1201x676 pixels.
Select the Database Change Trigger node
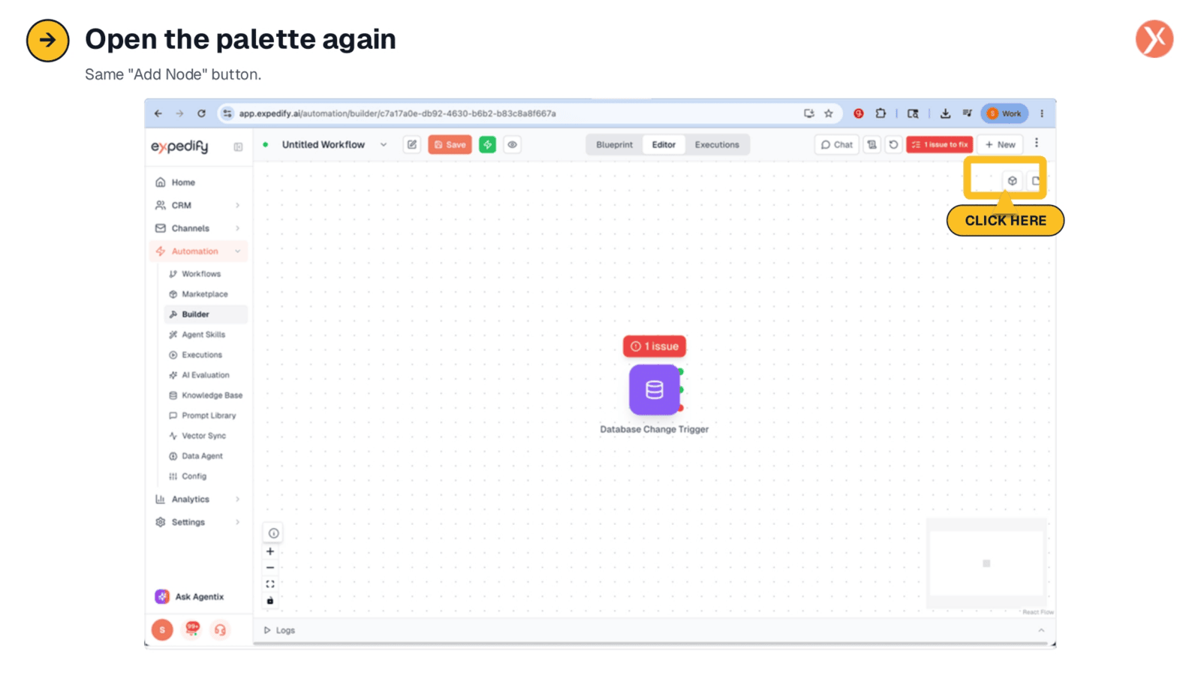click(x=654, y=390)
